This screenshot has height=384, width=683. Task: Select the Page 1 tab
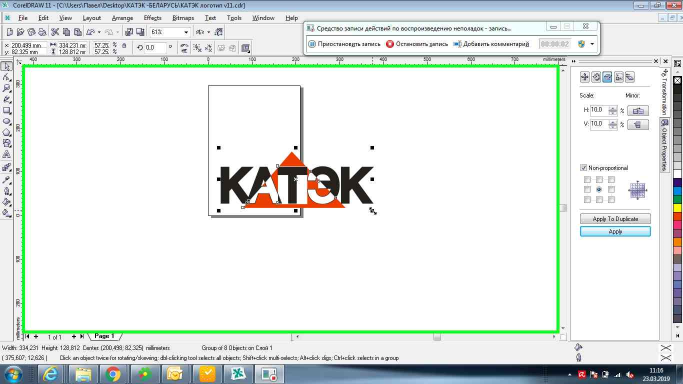point(104,336)
